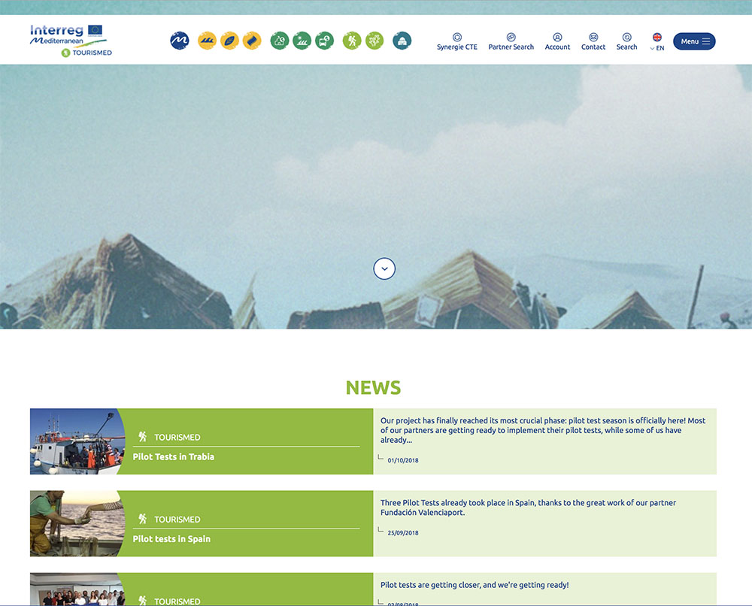This screenshot has height=606, width=752.
Task: Open the teal domed building icon
Action: coord(402,41)
